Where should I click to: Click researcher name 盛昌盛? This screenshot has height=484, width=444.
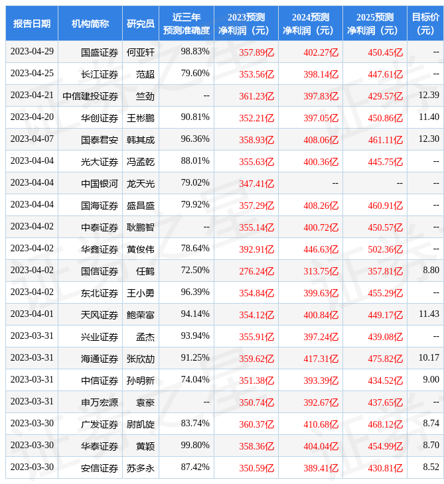point(141,206)
